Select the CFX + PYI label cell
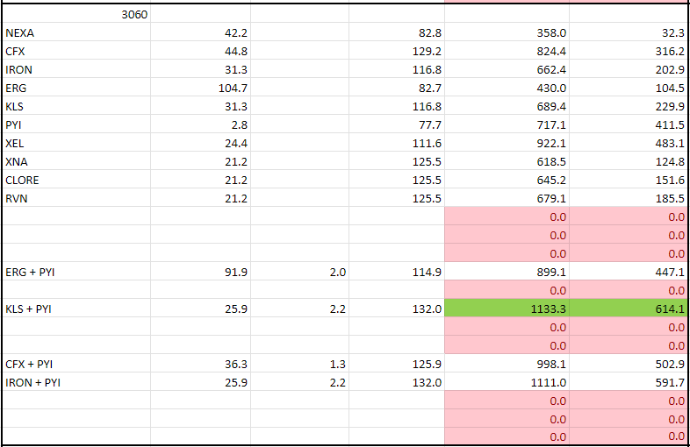Screen dimensions: 690x447 [x=76, y=364]
